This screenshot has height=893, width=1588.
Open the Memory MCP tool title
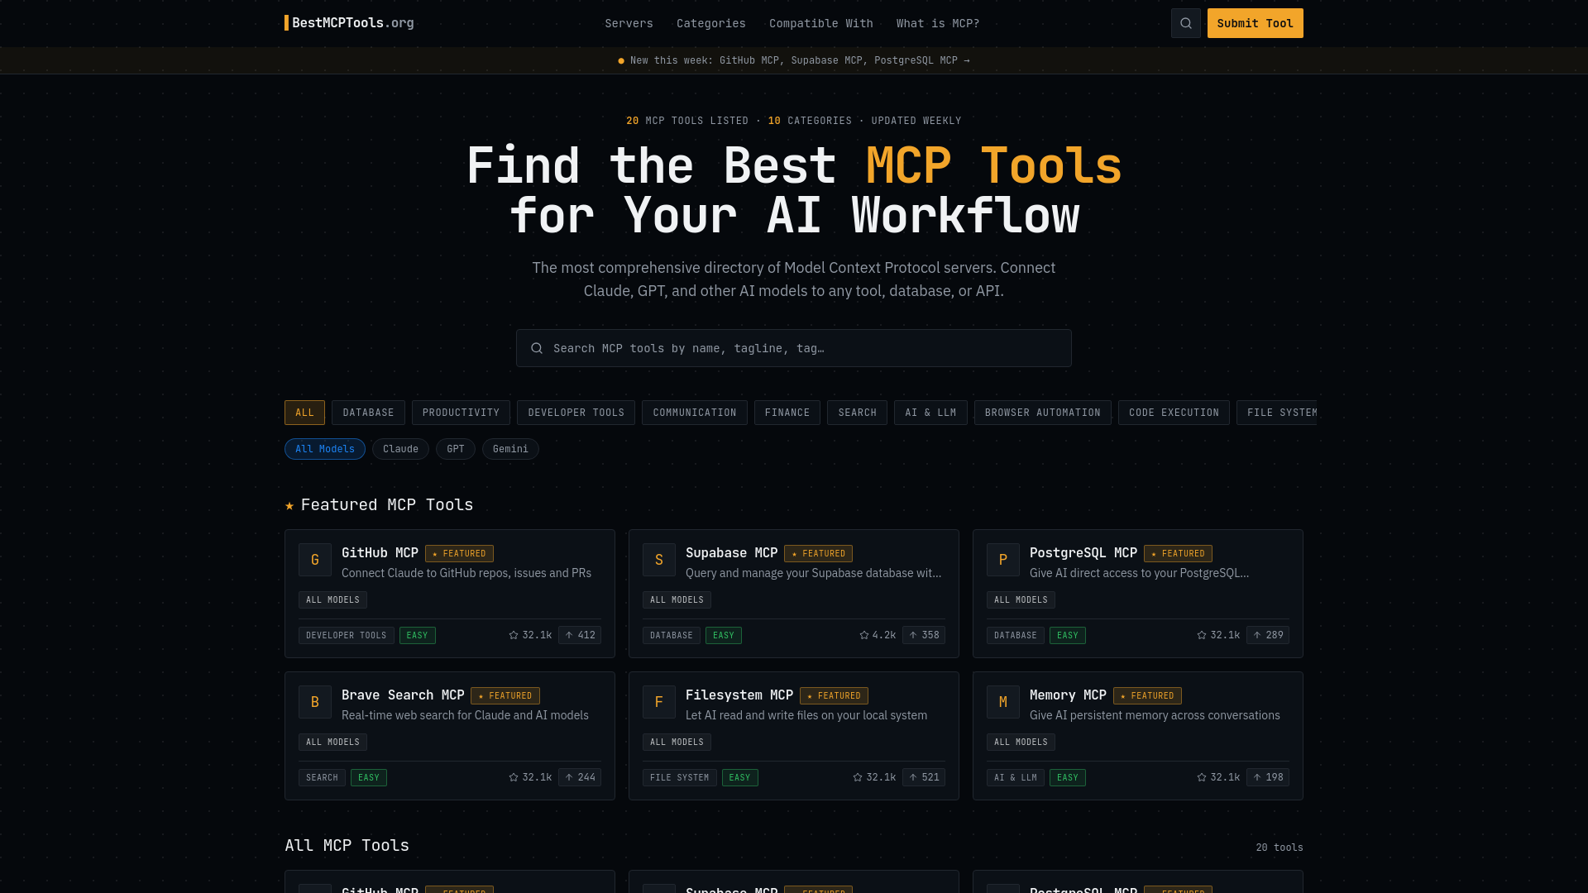[1068, 695]
